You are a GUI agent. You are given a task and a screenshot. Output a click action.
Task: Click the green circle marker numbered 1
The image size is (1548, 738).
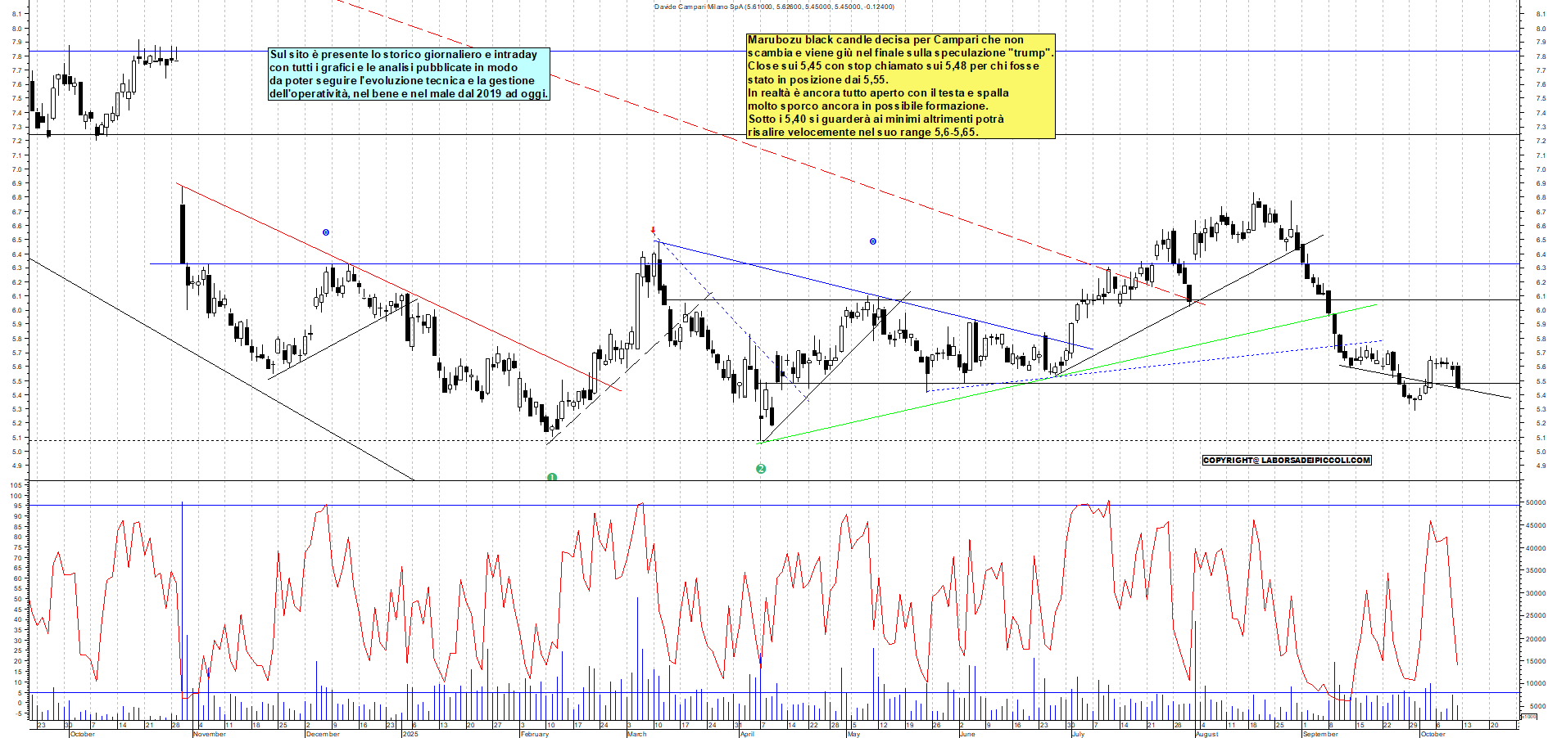point(552,477)
